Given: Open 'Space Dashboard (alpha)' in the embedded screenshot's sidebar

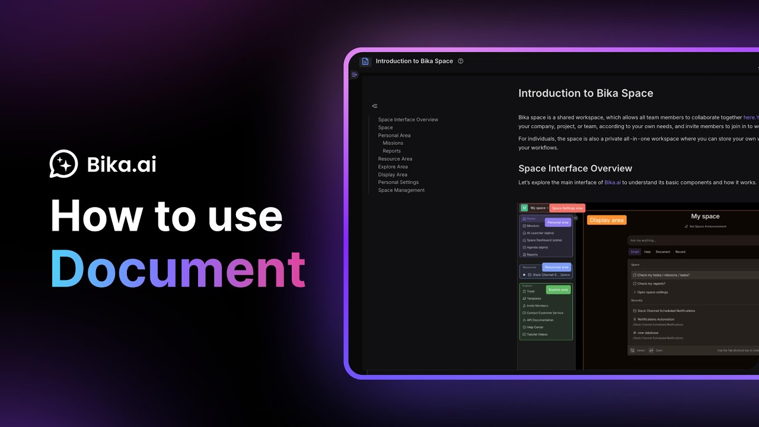Looking at the screenshot, I should [542, 240].
